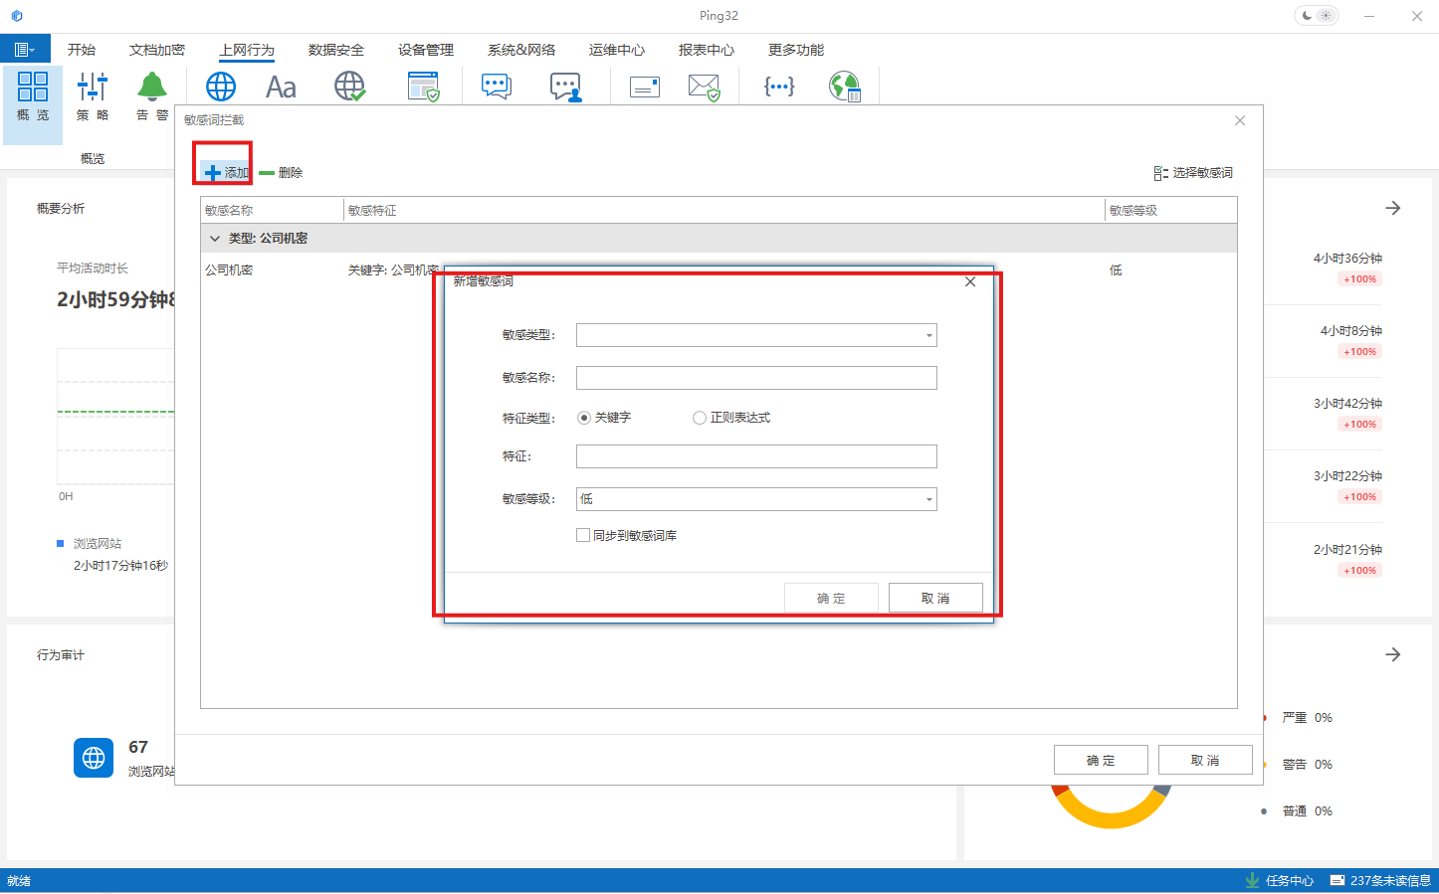The height and width of the screenshot is (894, 1439).
Task: Check the 同步到敏感词库 checkbox
Action: point(583,535)
